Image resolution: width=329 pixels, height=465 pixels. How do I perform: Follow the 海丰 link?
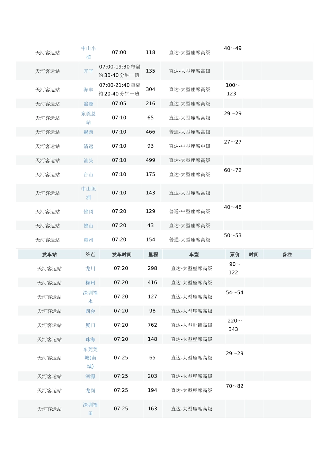[x=88, y=90]
